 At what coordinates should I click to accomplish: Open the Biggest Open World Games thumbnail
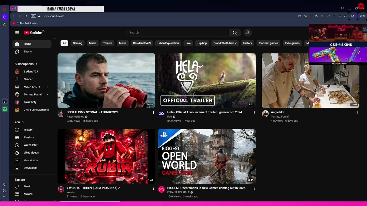207,156
